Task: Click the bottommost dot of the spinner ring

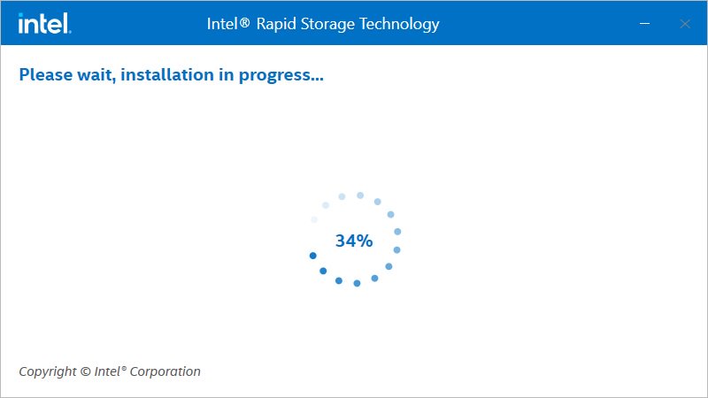Action: click(x=357, y=283)
